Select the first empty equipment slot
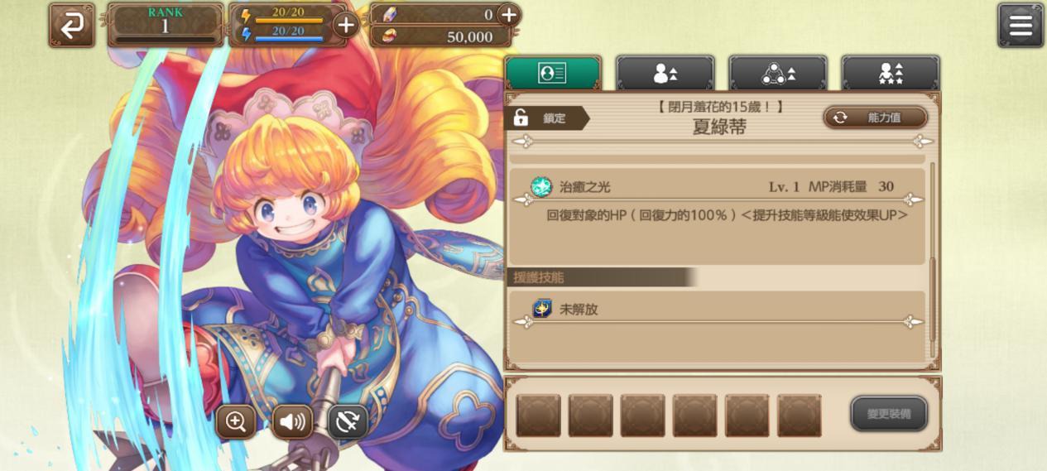Viewport: 1047px width, 471px height. tap(538, 415)
